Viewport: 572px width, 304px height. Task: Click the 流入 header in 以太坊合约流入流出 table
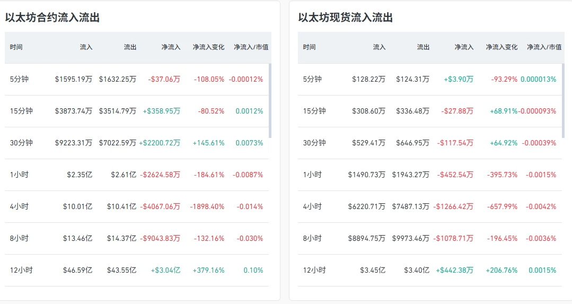point(86,47)
